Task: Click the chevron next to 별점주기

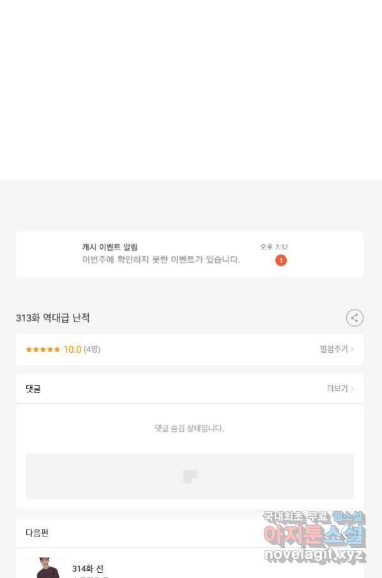Action: [x=352, y=349]
